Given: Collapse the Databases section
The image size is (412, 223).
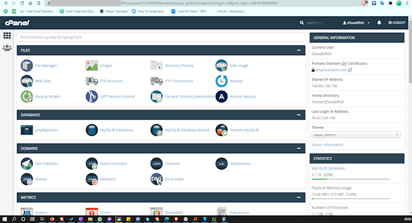Looking at the screenshot, I should pos(299,115).
